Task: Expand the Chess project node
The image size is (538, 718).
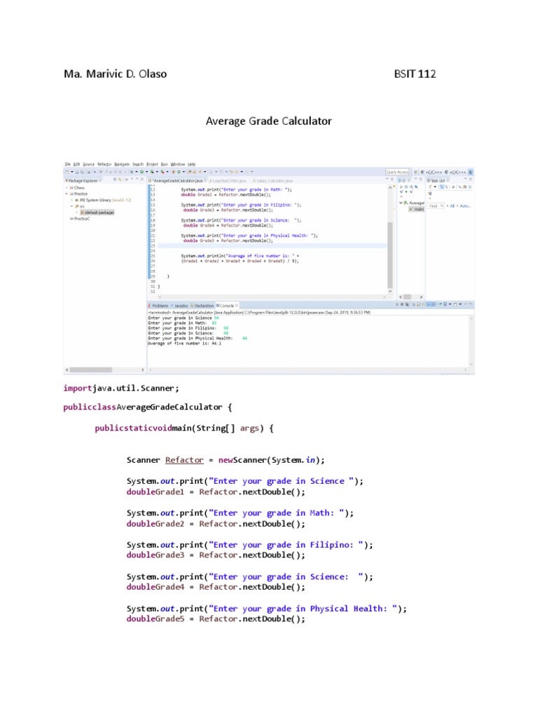Action: [x=67, y=188]
